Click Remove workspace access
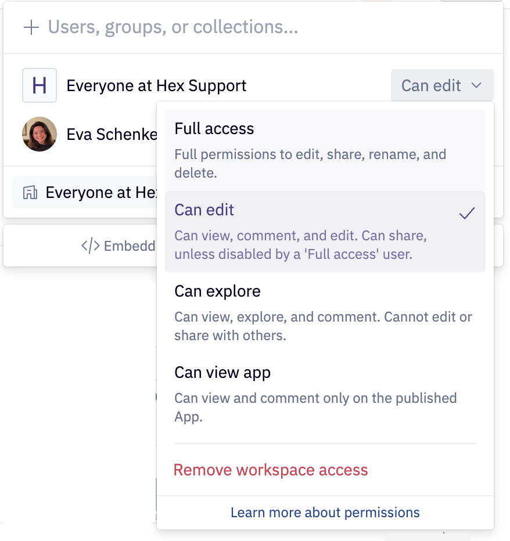The height and width of the screenshot is (541, 510). (x=271, y=470)
